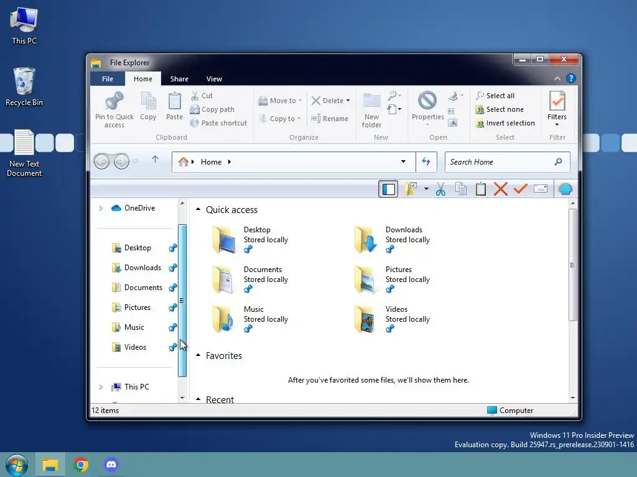Click the main content scrollbar thumb
The height and width of the screenshot is (477, 637).
pyautogui.click(x=572, y=265)
